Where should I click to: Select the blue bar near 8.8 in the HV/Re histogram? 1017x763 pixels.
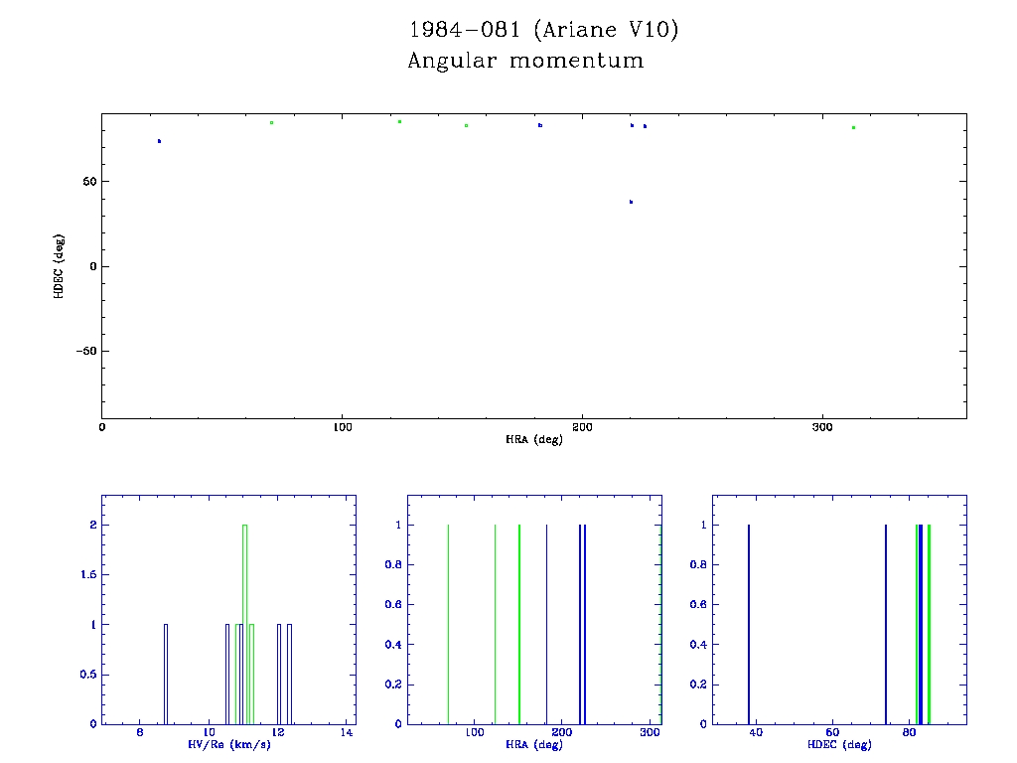point(166,675)
